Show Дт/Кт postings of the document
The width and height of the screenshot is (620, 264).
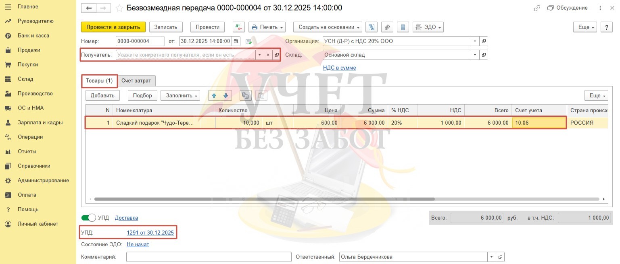click(239, 27)
